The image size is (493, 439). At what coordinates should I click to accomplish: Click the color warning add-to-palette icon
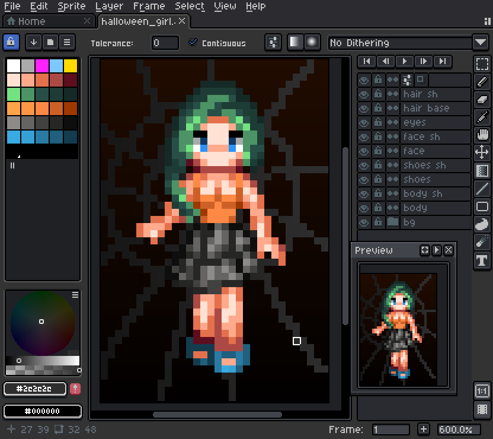75,389
